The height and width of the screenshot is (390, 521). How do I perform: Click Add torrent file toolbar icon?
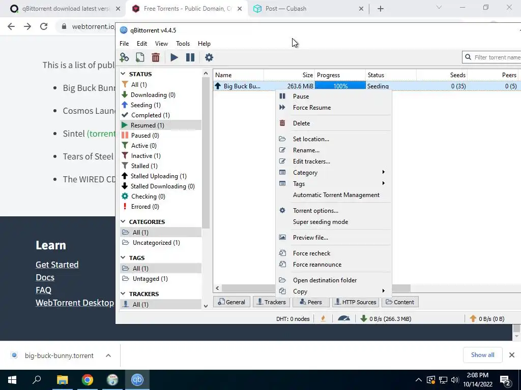coord(140,57)
